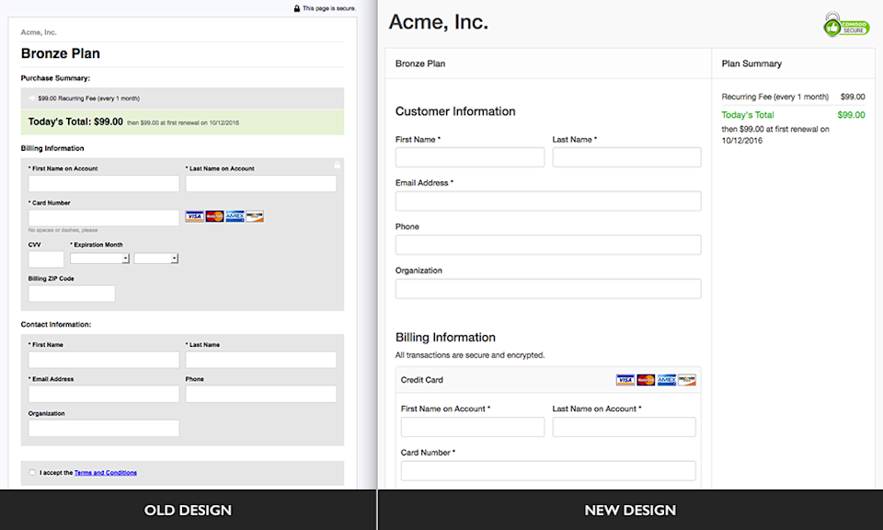Open the Expiration Month dropdown
883x530 pixels.
(x=99, y=259)
